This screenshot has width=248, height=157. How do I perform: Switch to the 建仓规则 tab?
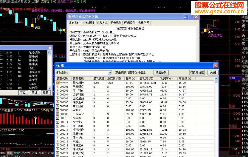point(88,23)
